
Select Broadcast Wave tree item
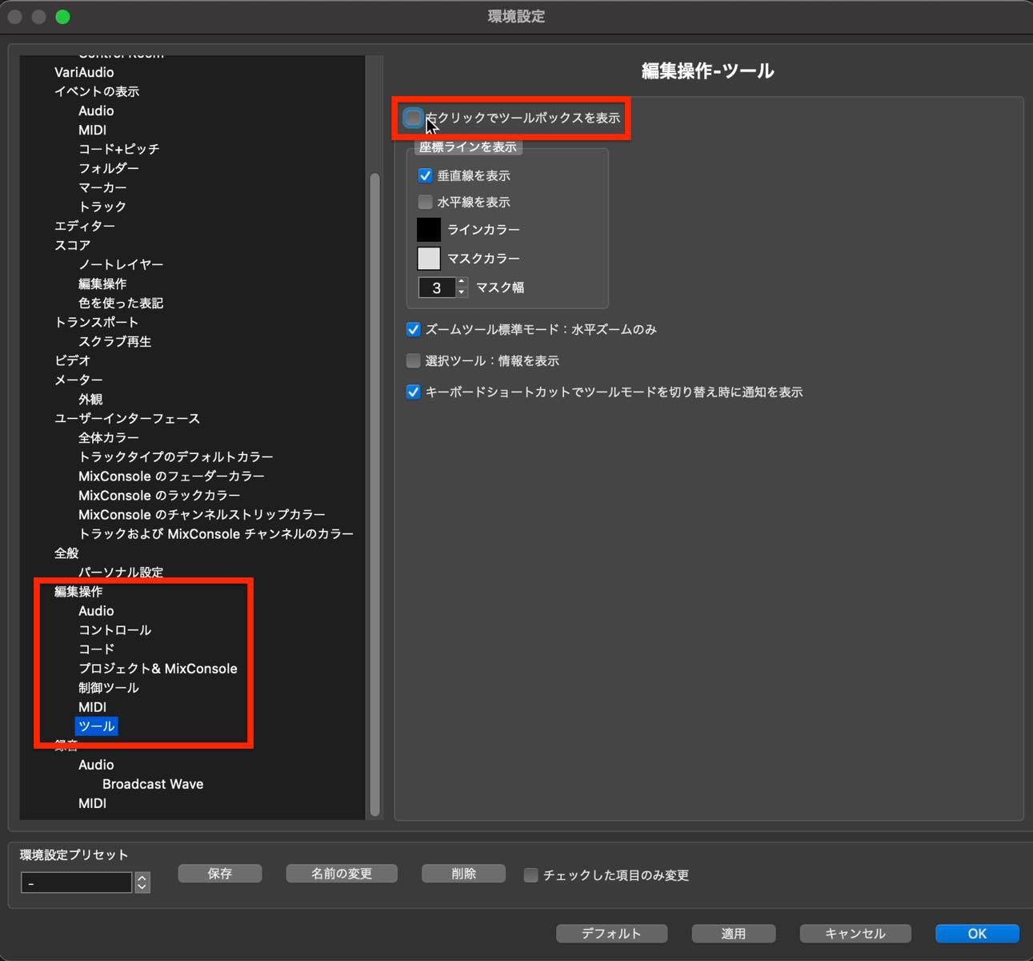(x=153, y=784)
